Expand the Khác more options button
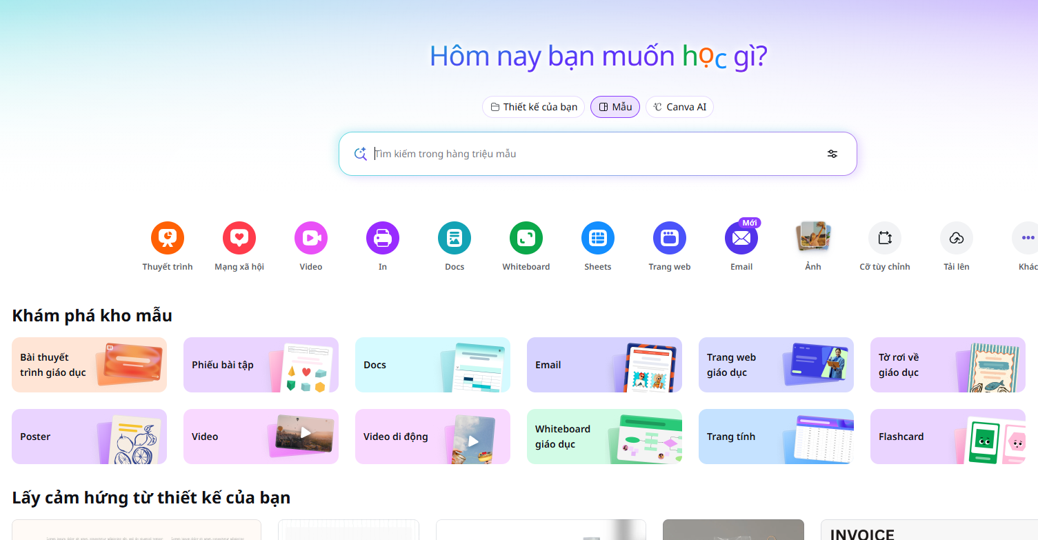 point(1027,238)
